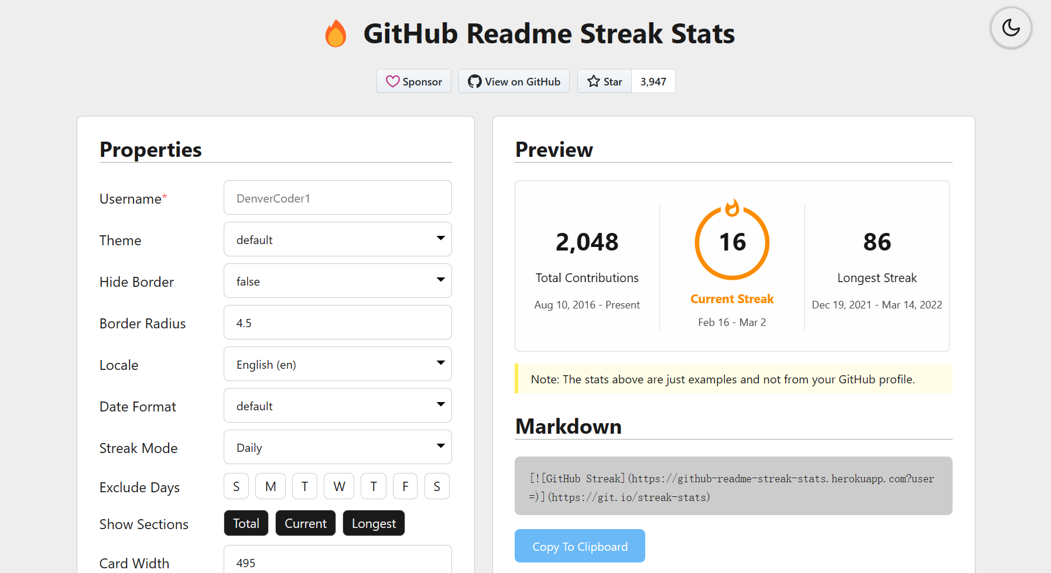The image size is (1051, 573).
Task: Click the Longest Streak label
Action: 877,278
